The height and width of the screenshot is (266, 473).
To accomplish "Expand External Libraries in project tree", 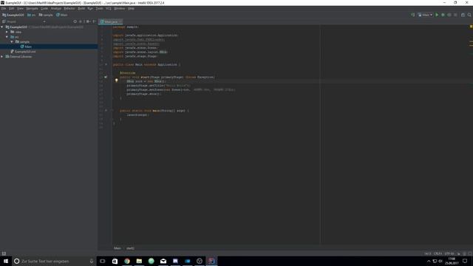I will pyautogui.click(x=2, y=56).
